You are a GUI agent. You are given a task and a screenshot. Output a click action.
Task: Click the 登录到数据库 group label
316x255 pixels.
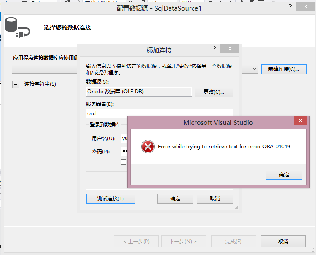(x=105, y=125)
